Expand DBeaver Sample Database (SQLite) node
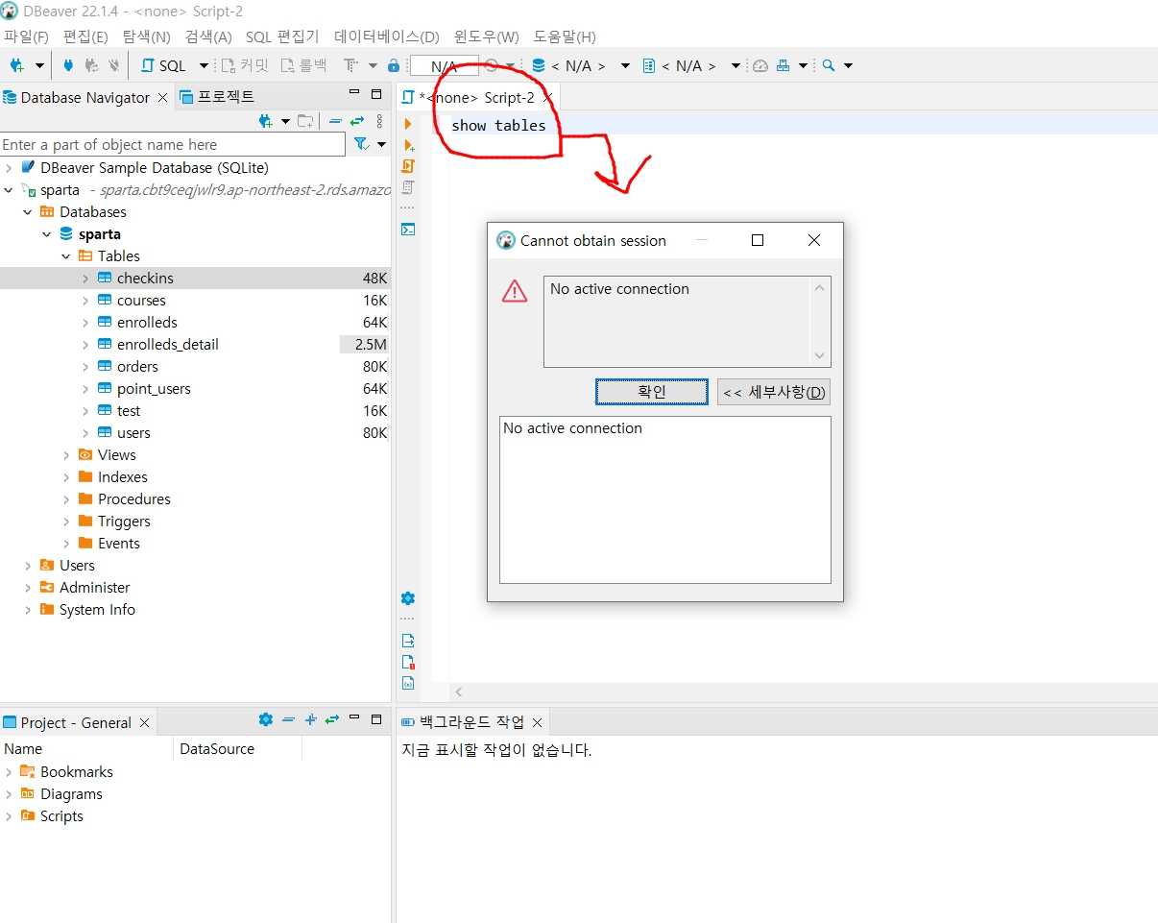 pos(9,168)
